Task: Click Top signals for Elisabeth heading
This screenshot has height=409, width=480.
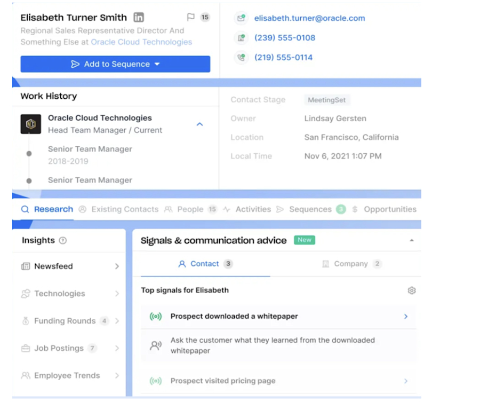Action: coord(185,290)
